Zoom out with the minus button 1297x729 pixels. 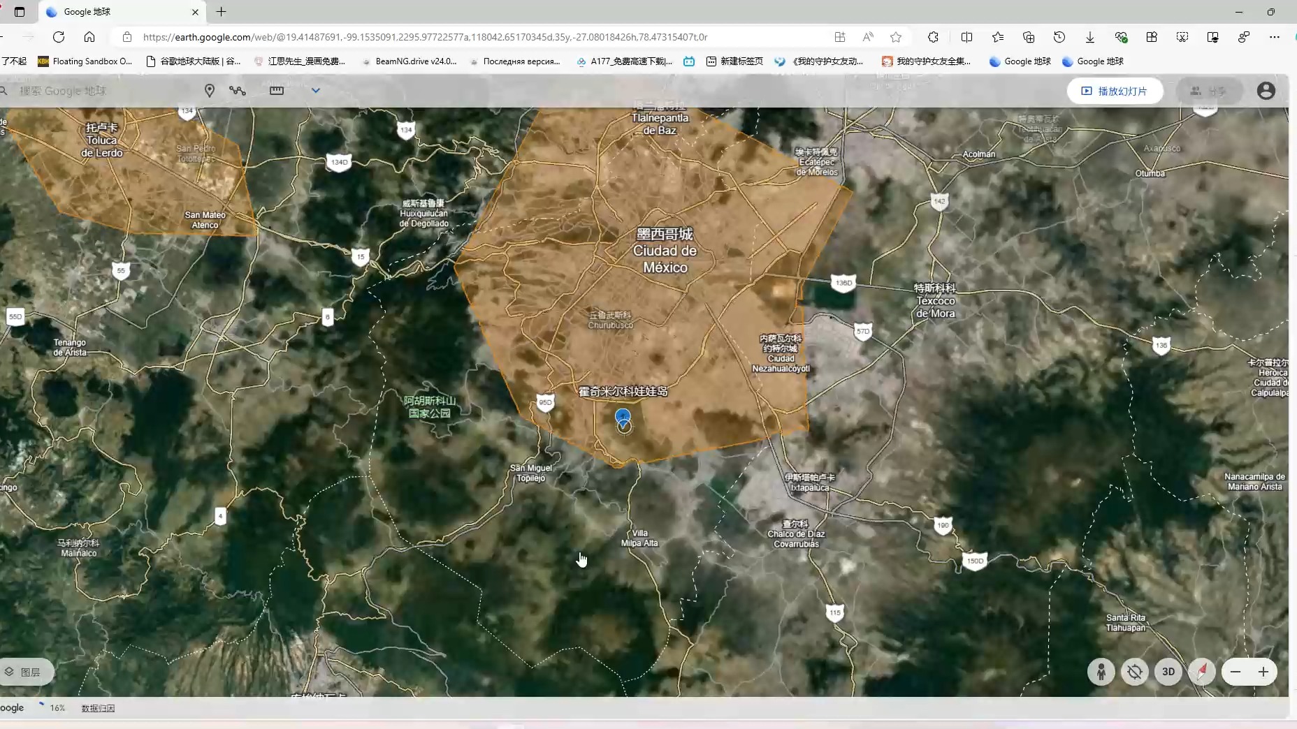coord(1236,672)
